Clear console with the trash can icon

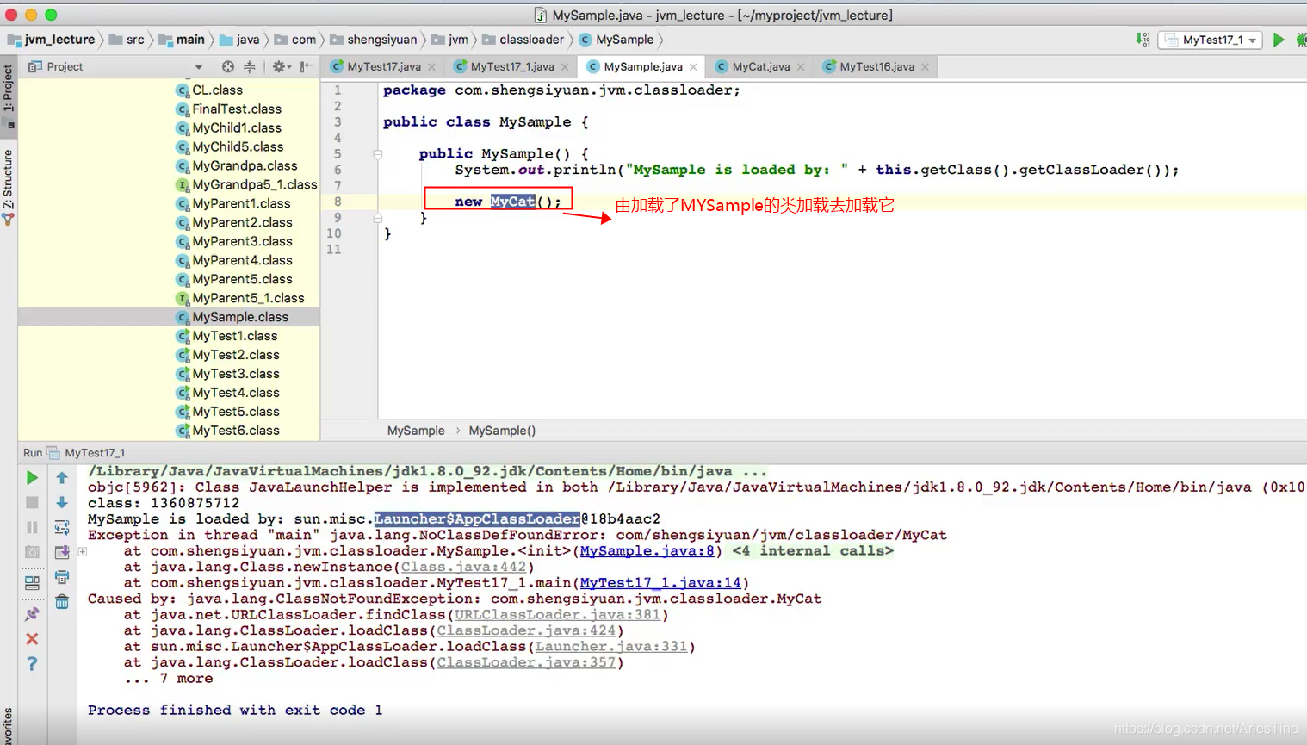[x=62, y=602]
